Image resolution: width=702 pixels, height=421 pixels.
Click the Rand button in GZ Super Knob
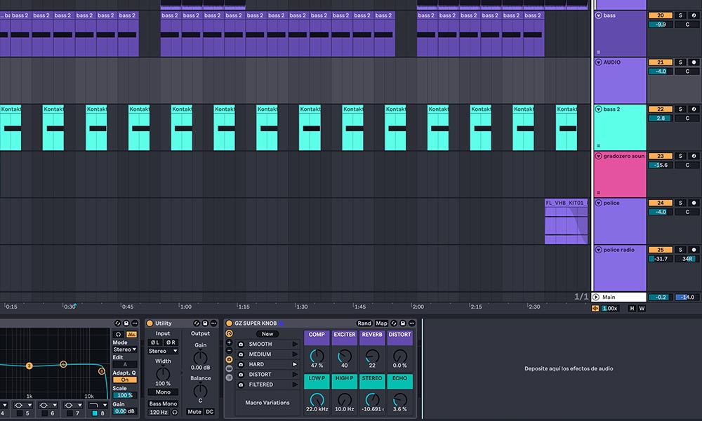pos(364,323)
